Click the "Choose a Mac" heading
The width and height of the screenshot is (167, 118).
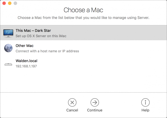coord(83,10)
